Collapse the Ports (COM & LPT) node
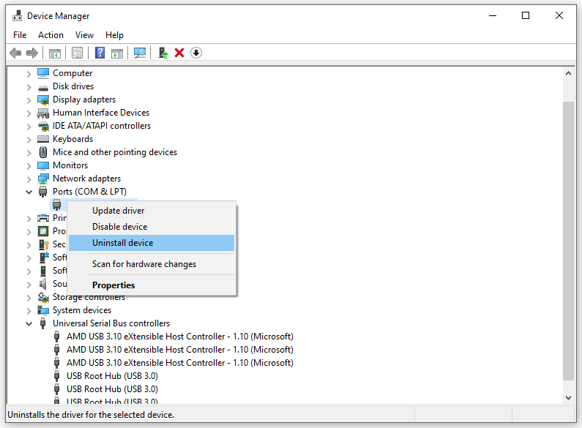 (29, 192)
